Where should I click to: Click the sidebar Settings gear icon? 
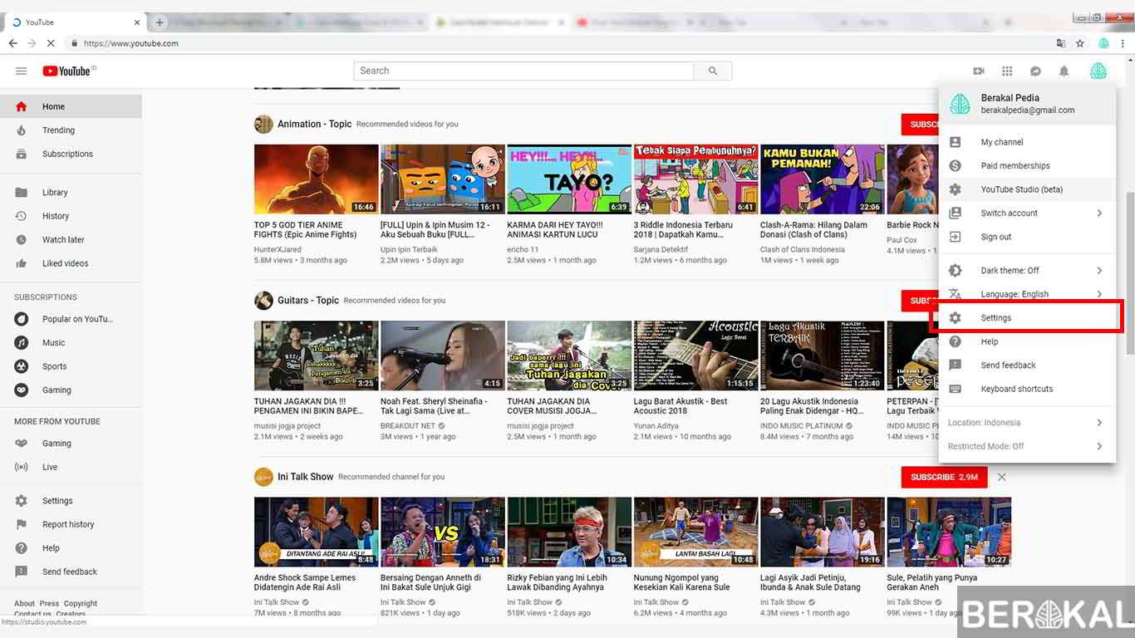(x=22, y=501)
